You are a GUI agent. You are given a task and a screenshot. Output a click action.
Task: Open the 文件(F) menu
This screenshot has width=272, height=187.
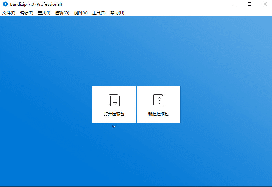coord(9,13)
